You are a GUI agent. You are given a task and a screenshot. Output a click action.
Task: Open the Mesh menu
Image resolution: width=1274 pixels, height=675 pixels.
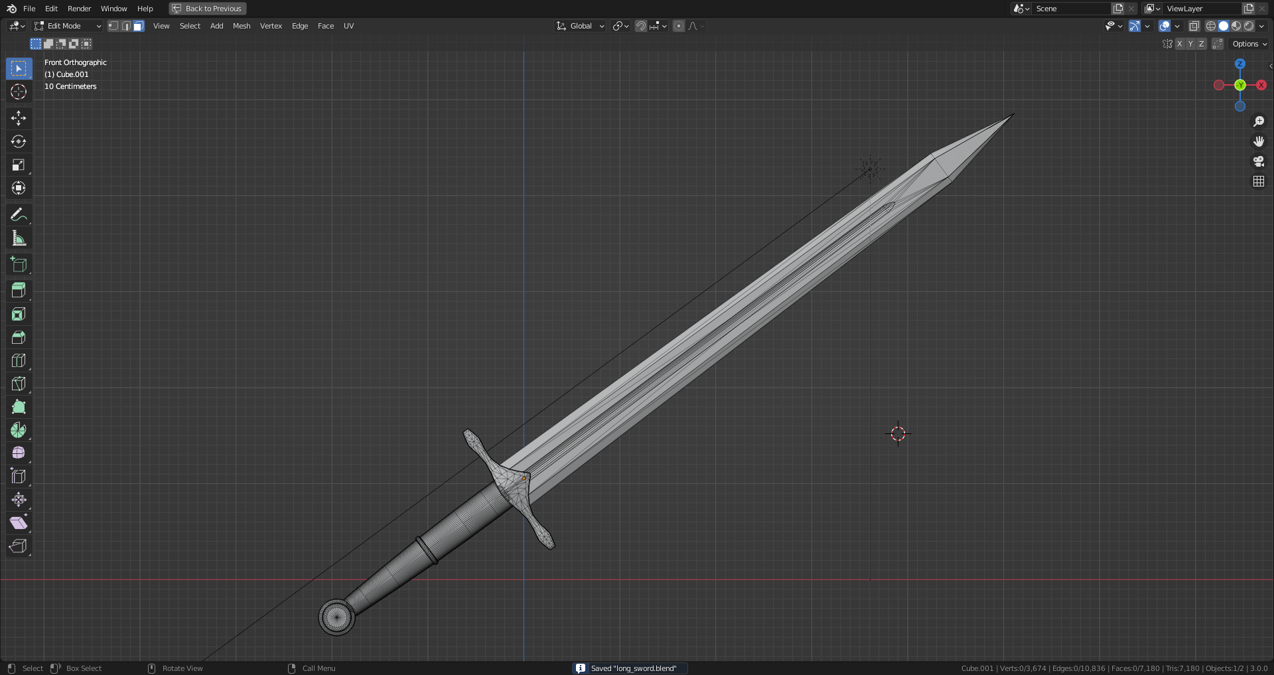242,26
